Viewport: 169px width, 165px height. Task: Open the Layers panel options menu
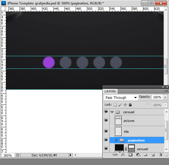pos(166,91)
